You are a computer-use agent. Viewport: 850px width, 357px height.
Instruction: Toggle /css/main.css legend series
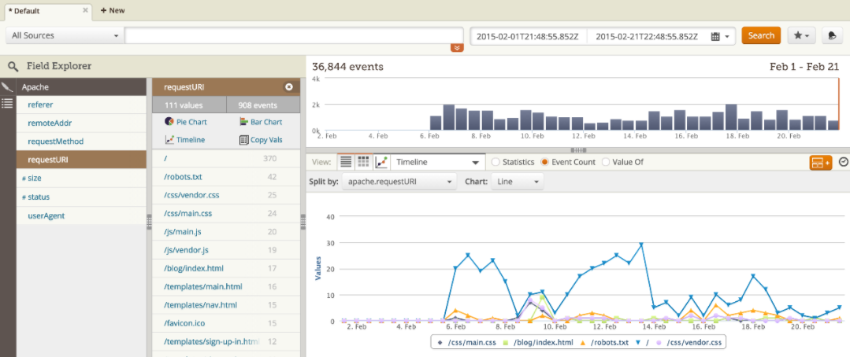pos(466,342)
